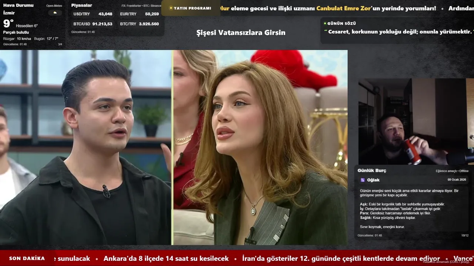Click 'FX: Frankfurter • BTC: Binance' source text
Viewport: 474px width, 266px height.
point(141,6)
